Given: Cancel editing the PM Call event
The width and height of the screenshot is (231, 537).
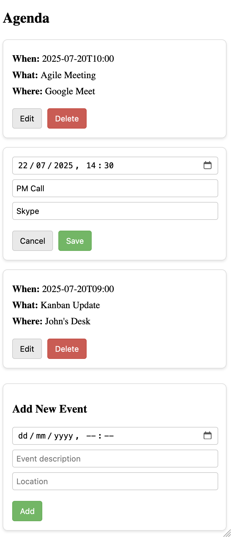Looking at the screenshot, I should (x=32, y=241).
